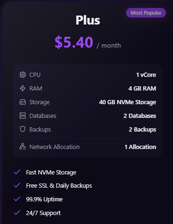Click the RAM lightning bolt icon
Image resolution: width=173 pixels, height=224 pixels.
(23, 88)
